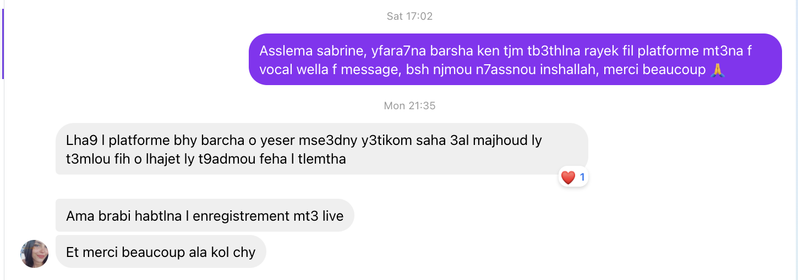The height and width of the screenshot is (280, 798).
Task: Click the praying hands emoji in purple message
Action: [x=717, y=70]
